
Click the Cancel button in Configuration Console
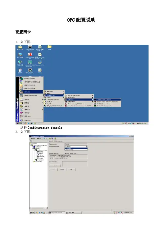(x=62, y=169)
